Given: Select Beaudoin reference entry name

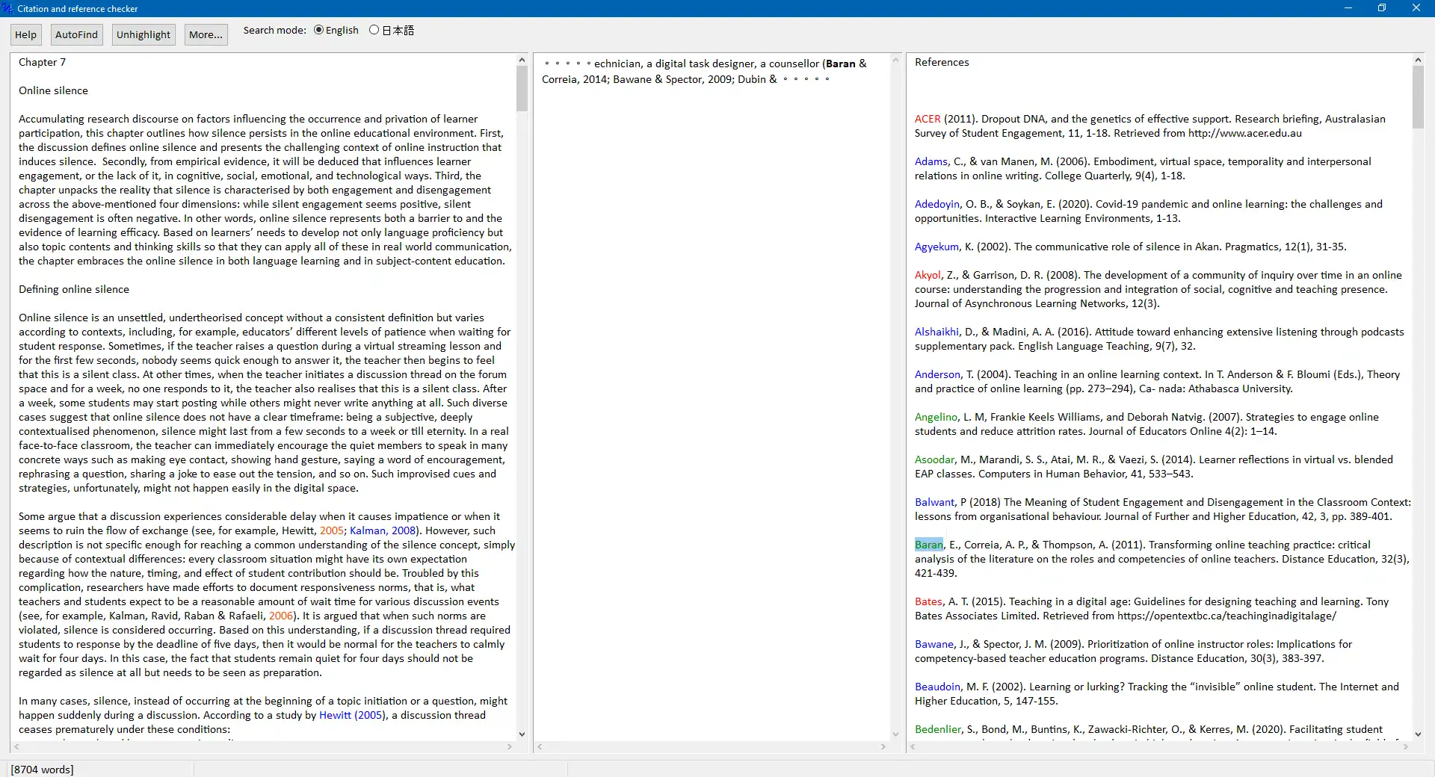Looking at the screenshot, I should click(937, 687).
